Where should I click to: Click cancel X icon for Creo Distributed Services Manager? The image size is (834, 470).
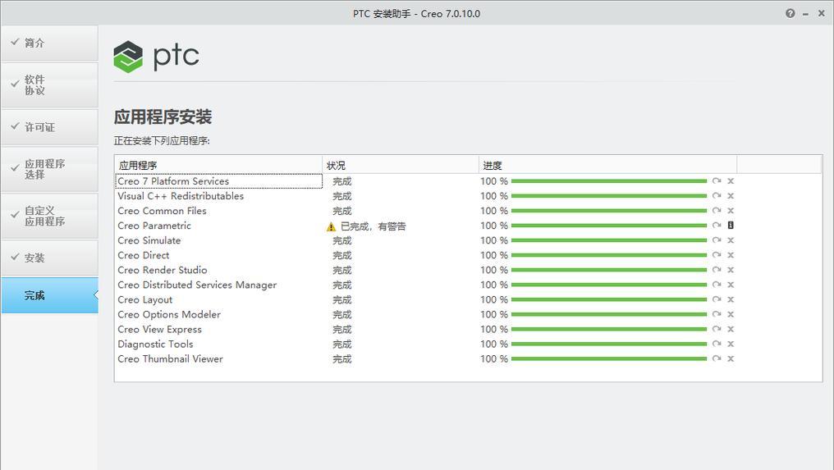(731, 285)
